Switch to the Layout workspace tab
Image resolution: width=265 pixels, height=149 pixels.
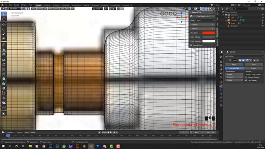[x=39, y=5]
